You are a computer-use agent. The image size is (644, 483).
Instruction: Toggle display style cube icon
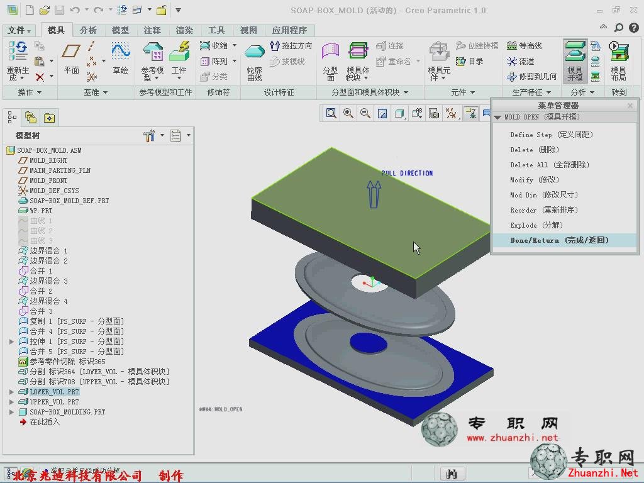coord(399,113)
